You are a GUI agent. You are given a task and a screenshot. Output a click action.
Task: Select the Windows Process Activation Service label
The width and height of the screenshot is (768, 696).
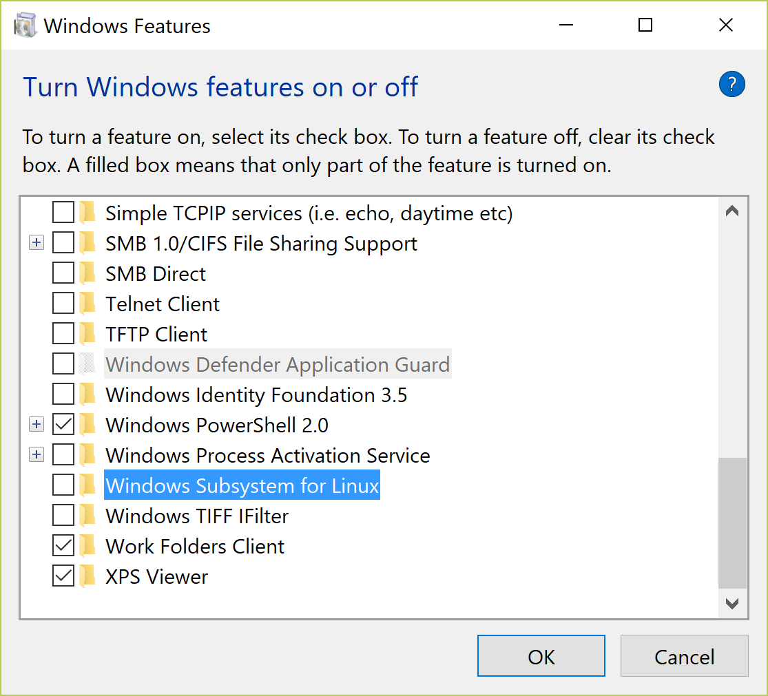(268, 456)
